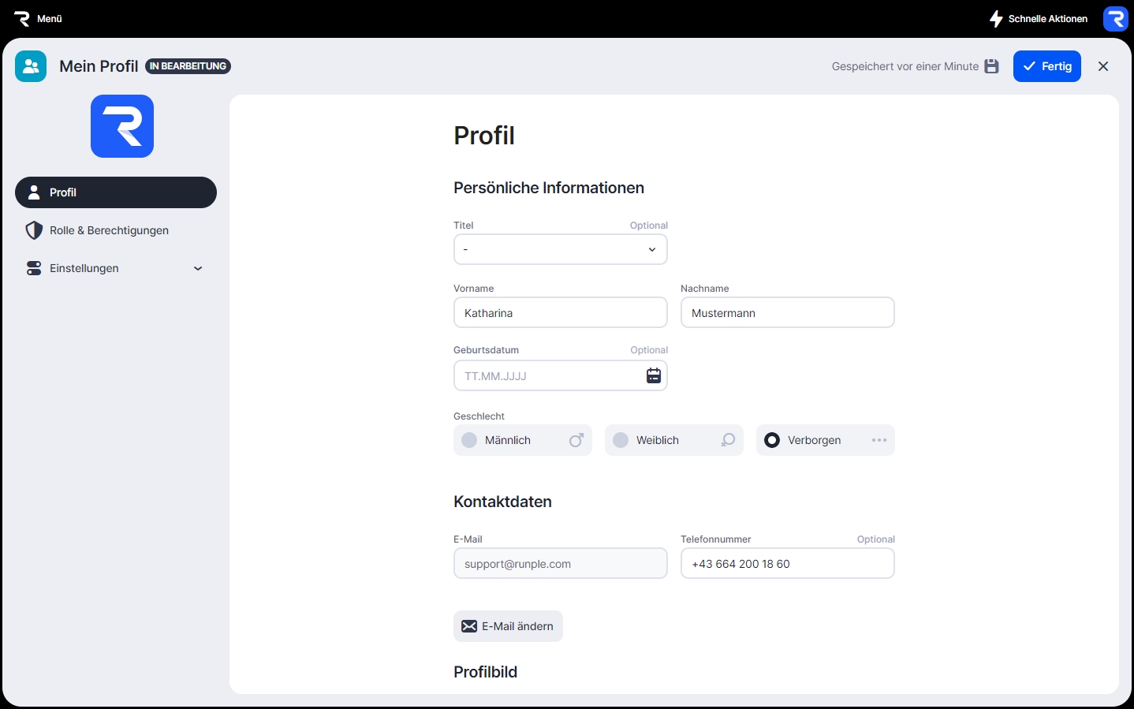The image size is (1134, 709).
Task: Click the large Runple profile logo in sidebar
Action: click(x=122, y=126)
